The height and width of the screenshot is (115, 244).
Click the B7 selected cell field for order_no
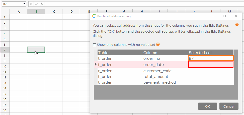pyautogui.click(x=211, y=58)
